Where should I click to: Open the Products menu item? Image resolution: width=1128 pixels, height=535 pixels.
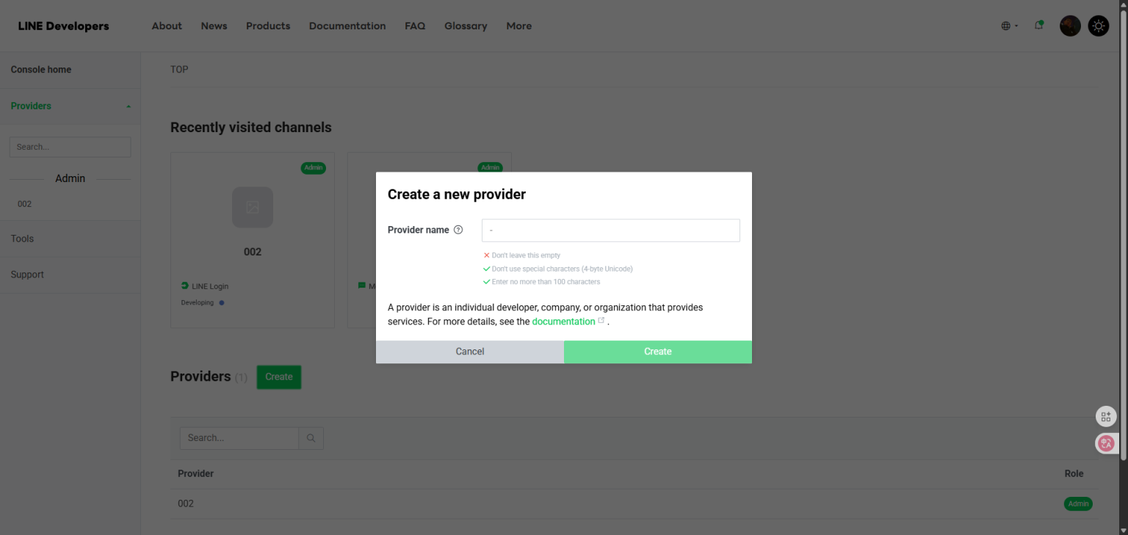268,26
